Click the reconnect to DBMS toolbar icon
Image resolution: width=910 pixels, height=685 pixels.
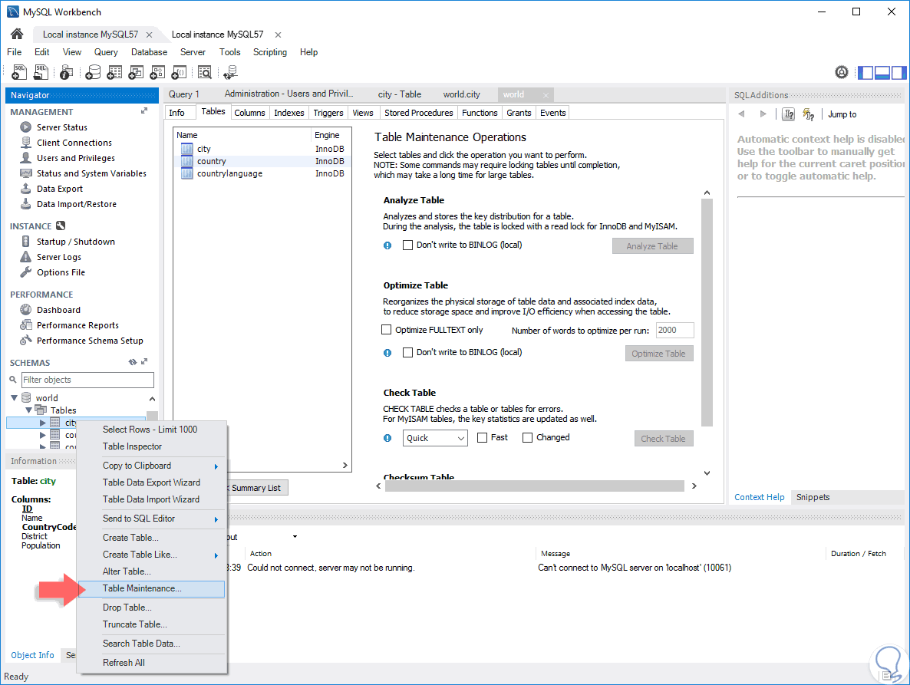230,72
